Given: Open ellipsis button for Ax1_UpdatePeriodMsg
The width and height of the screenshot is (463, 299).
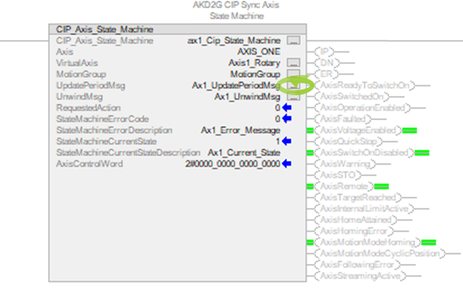Looking at the screenshot, I should coord(294,85).
